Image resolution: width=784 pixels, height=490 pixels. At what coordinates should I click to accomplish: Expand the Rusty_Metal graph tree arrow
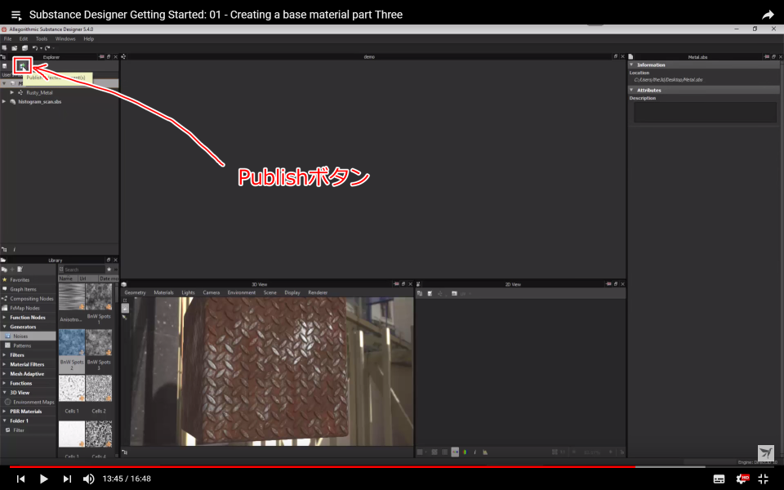point(12,92)
